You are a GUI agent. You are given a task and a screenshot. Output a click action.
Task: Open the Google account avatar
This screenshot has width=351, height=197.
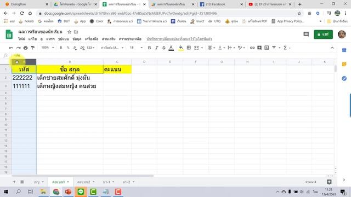(342, 34)
